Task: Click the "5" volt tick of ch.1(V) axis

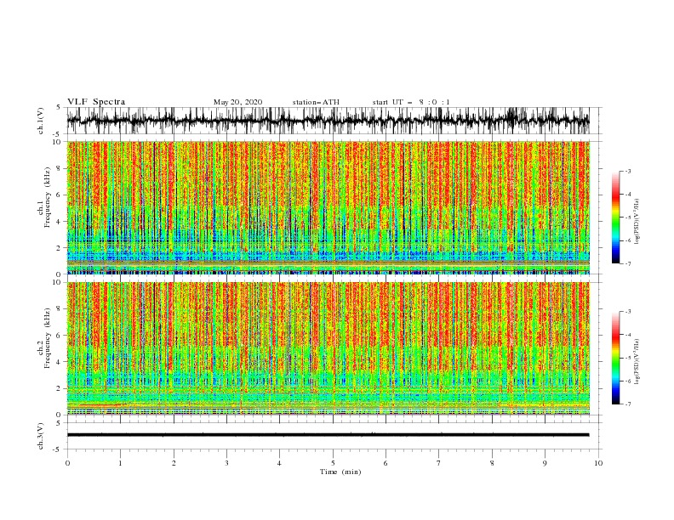Action: 59,108
